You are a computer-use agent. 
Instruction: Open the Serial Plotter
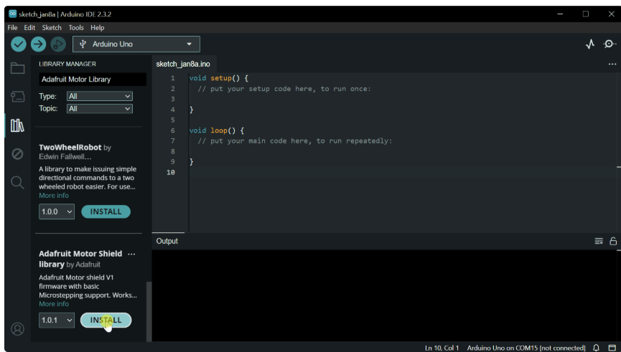(590, 44)
